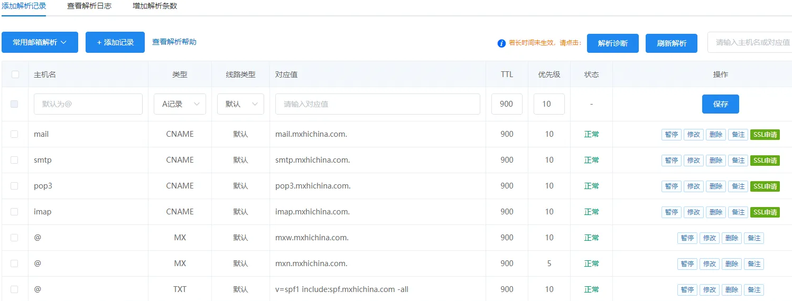This screenshot has height=301, width=792.
Task: Toggle the select-all checkbox in the table header
Action: pyautogui.click(x=15, y=74)
